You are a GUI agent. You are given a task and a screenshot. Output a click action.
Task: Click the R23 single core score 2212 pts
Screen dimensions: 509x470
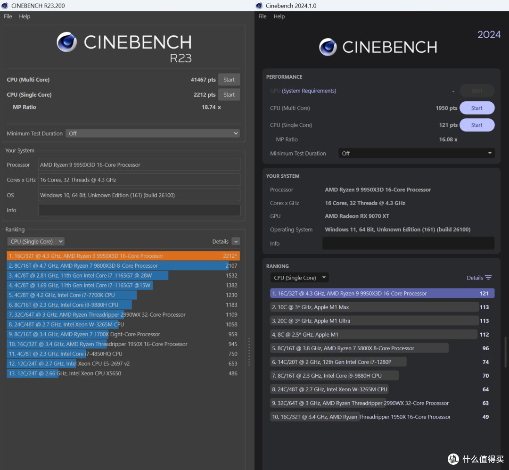[205, 95]
